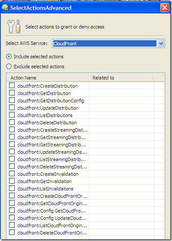Screen dimensions: 172x241
Task: Close the SelectActionsAdvanced dialog
Action: (165, 7)
